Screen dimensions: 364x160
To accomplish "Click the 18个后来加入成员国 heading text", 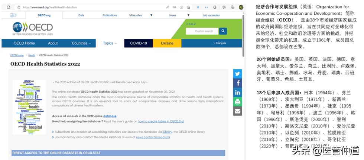I will pyautogui.click(x=279, y=93).
